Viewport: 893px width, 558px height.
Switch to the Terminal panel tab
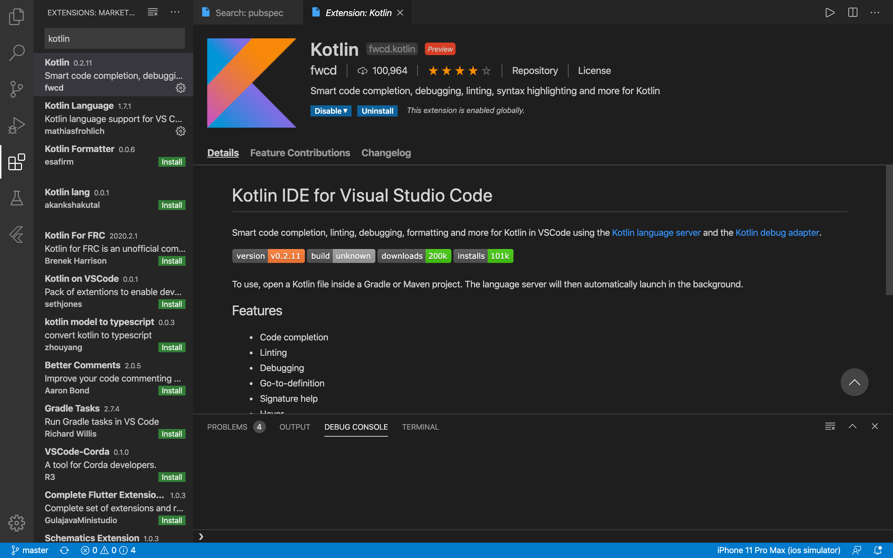coord(420,427)
